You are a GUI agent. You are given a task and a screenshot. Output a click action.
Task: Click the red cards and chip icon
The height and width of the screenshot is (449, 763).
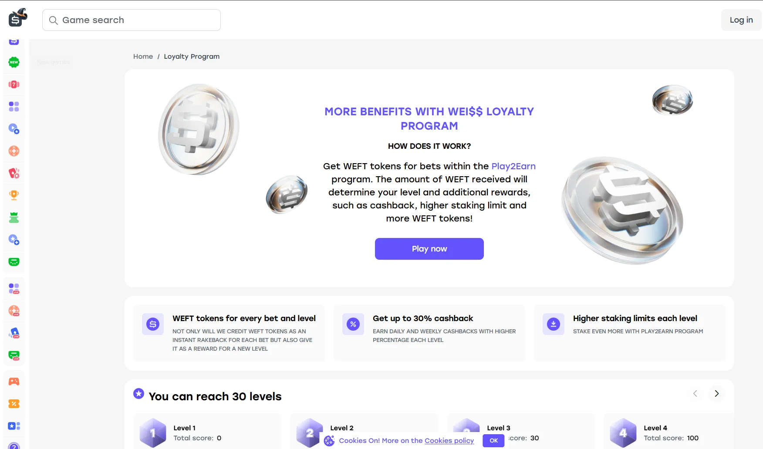[14, 173]
